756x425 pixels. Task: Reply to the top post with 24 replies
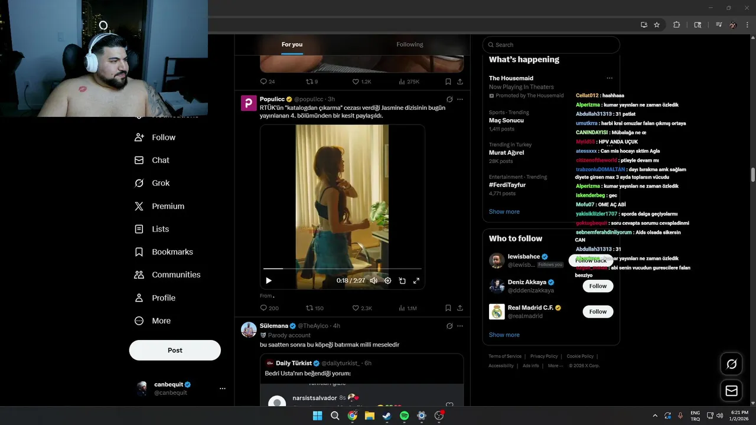268,81
